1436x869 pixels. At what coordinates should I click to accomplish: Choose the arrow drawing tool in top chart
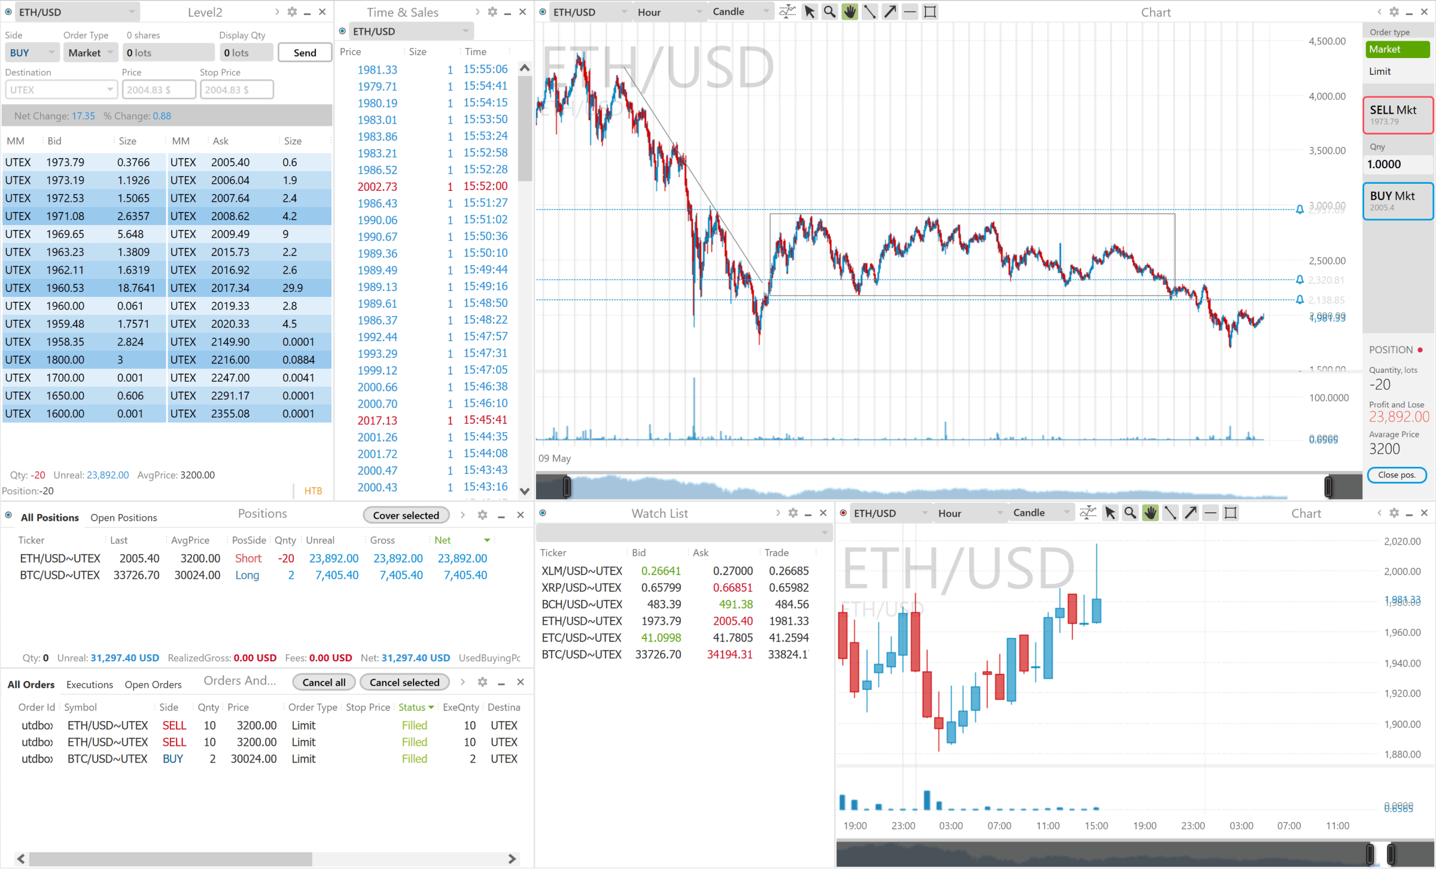click(890, 12)
